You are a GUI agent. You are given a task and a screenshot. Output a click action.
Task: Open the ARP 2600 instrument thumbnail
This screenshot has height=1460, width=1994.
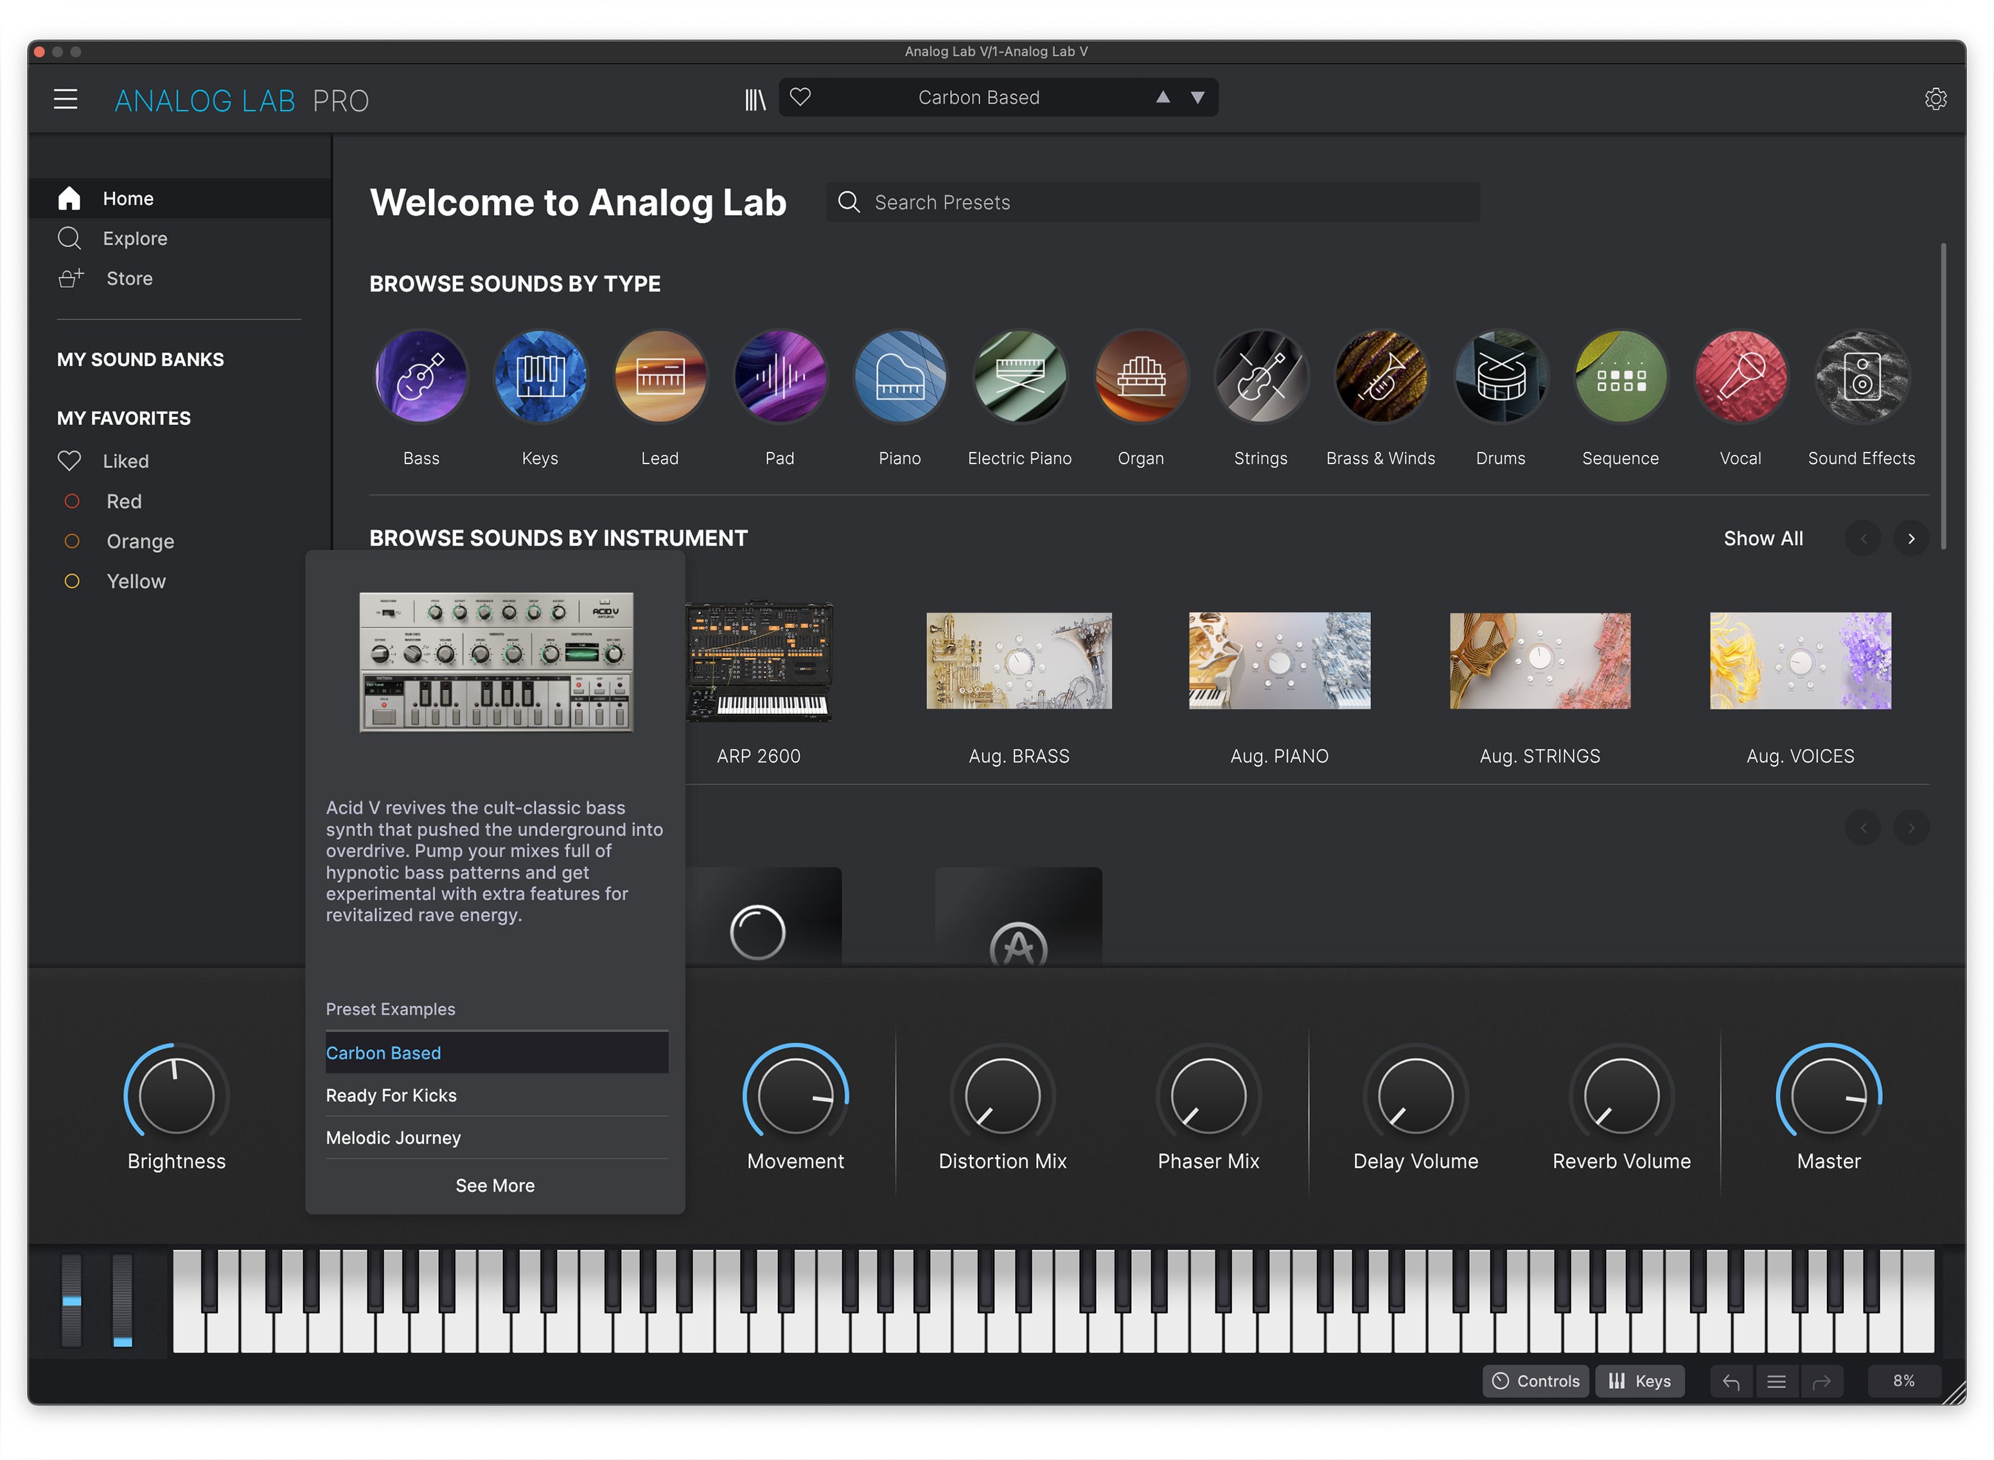[759, 661]
